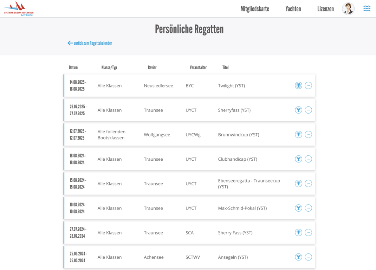Click the trophy icon for Ansegeln (YST)
The width and height of the screenshot is (376, 270).
point(298,257)
